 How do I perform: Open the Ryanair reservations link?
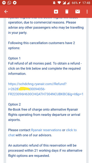(x=46, y=130)
